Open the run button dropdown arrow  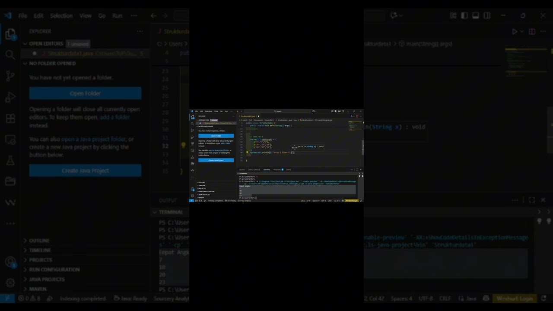(x=354, y=116)
